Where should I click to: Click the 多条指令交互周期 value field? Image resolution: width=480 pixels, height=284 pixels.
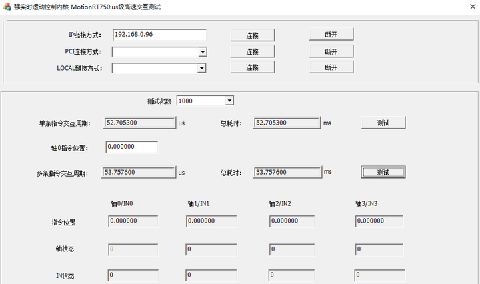point(139,172)
